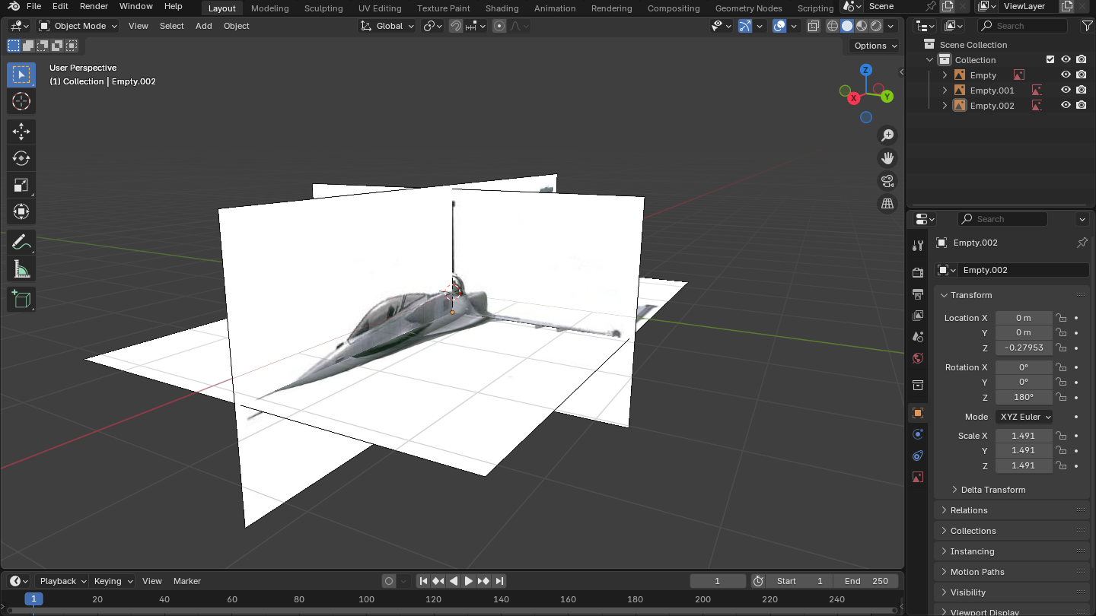Open the Object menu in viewport header

[237, 26]
